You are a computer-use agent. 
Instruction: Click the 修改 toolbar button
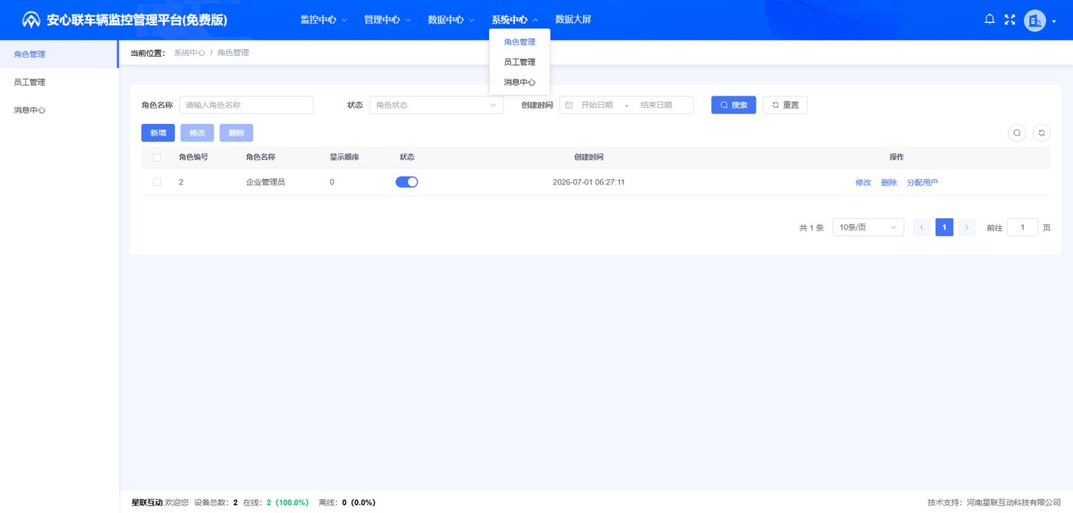197,132
